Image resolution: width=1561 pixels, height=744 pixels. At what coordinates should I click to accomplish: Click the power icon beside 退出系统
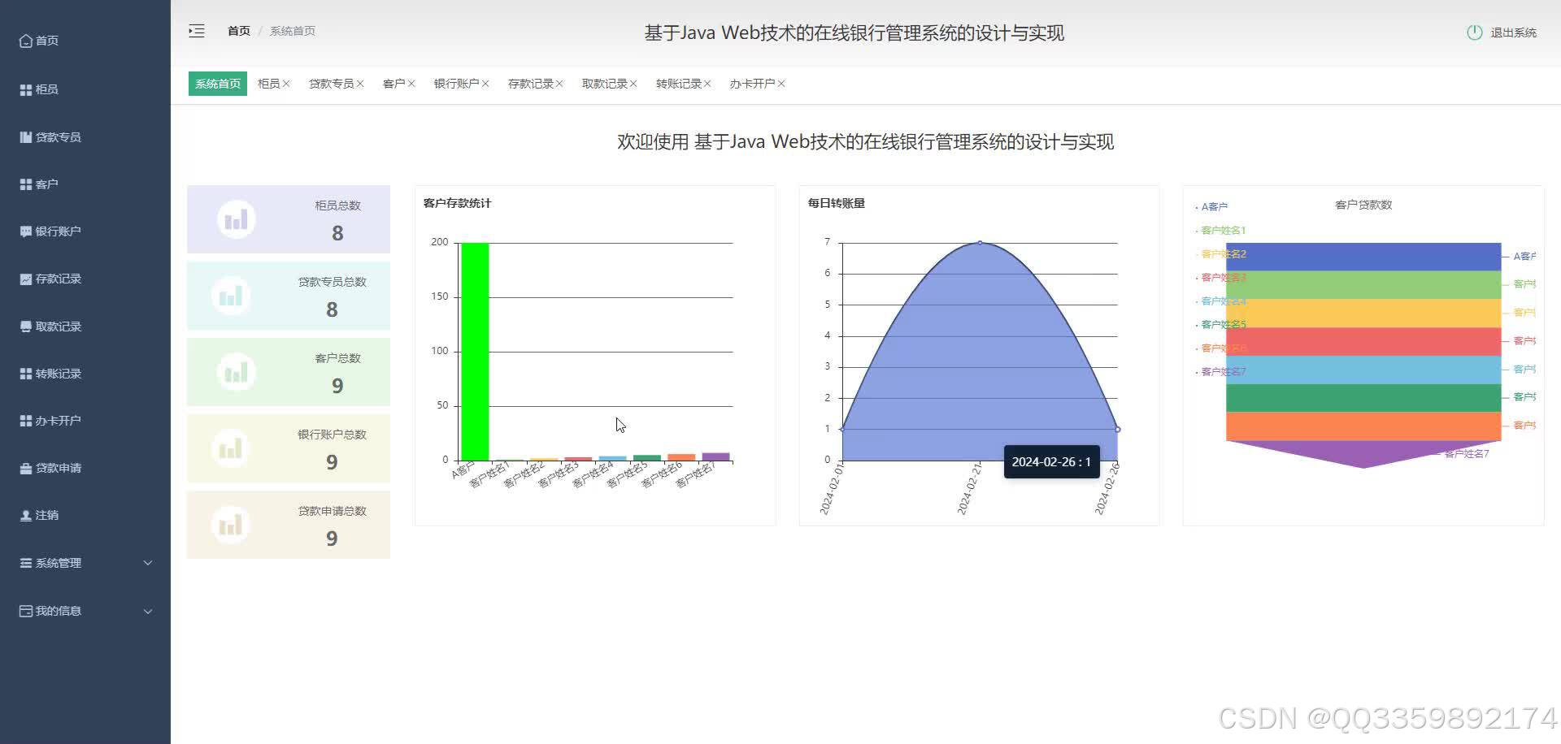1474,32
